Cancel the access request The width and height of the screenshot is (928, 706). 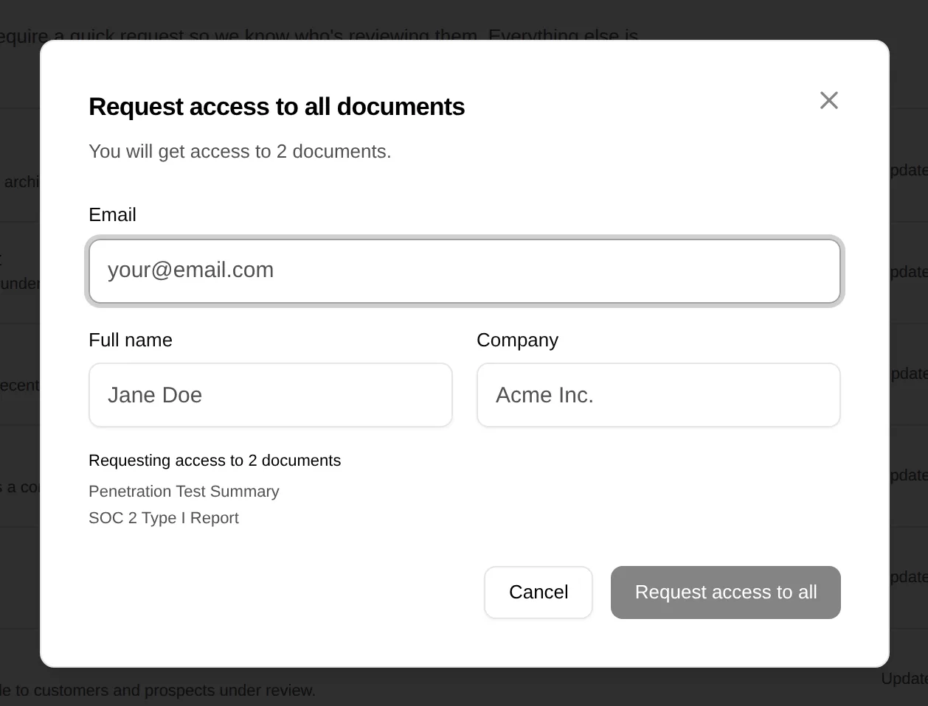(539, 593)
